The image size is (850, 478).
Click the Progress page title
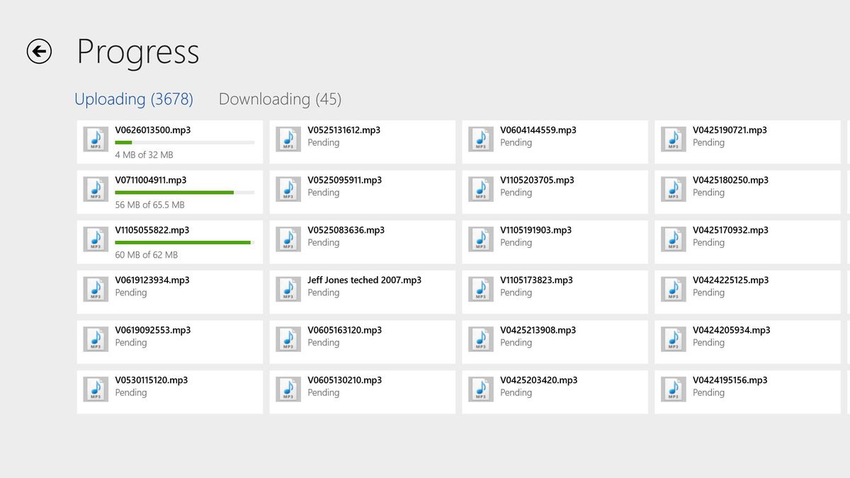tap(138, 51)
